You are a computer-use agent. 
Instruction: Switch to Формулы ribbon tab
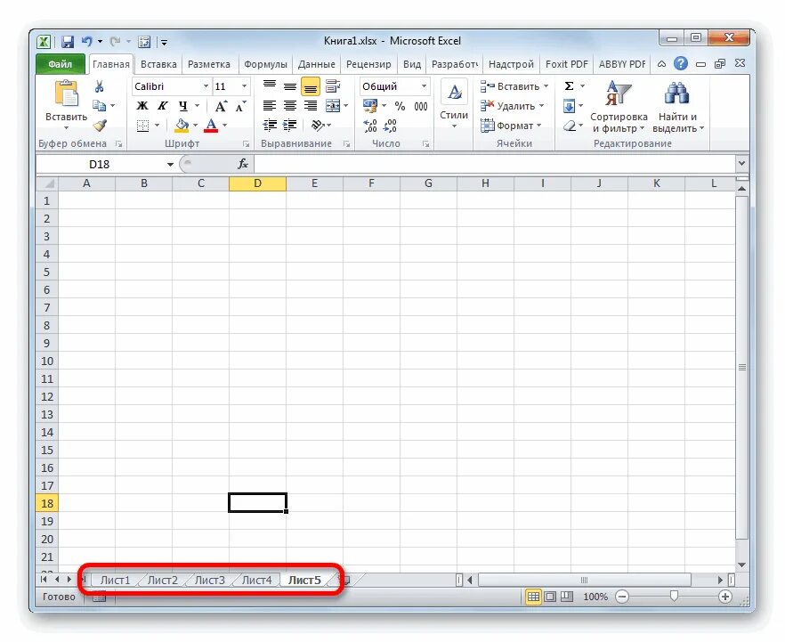point(265,65)
